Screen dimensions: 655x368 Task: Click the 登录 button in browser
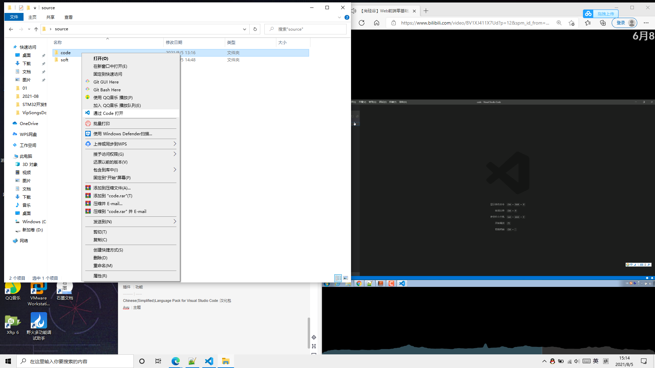coord(624,23)
